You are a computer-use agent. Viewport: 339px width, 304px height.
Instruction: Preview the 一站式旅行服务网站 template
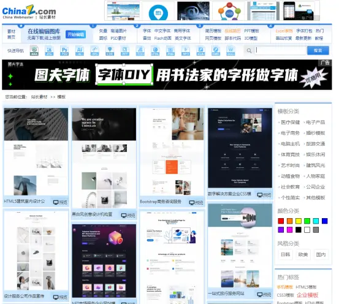click(x=264, y=294)
